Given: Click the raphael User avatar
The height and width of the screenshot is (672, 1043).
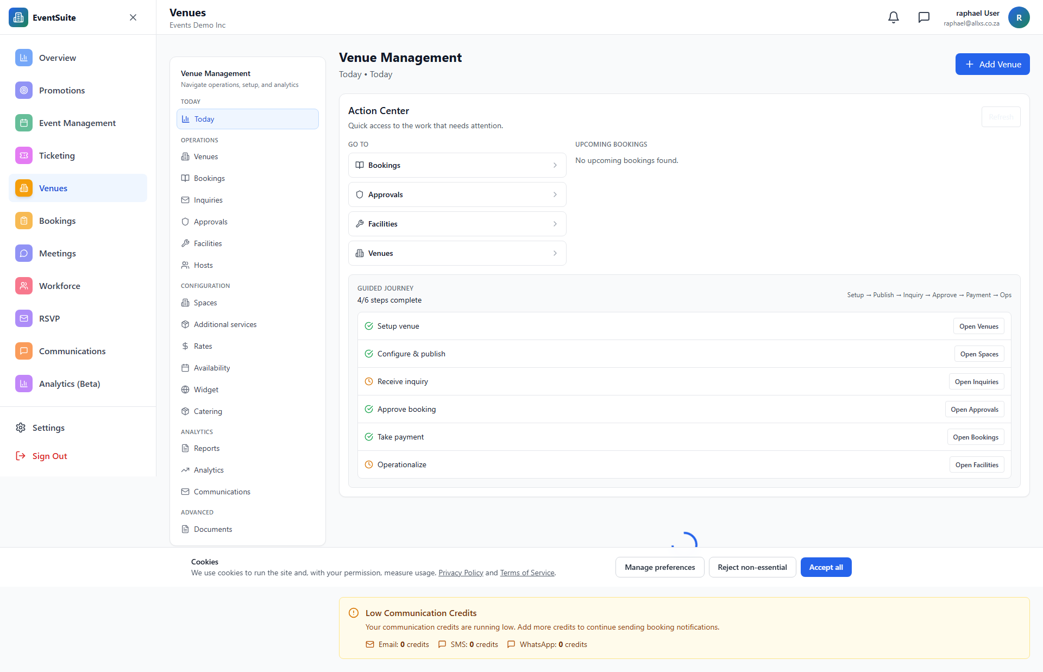Looking at the screenshot, I should (1019, 17).
